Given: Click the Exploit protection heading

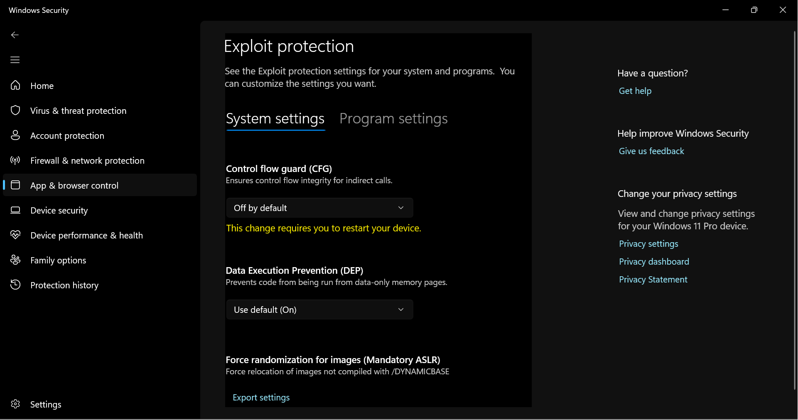Looking at the screenshot, I should click(289, 47).
